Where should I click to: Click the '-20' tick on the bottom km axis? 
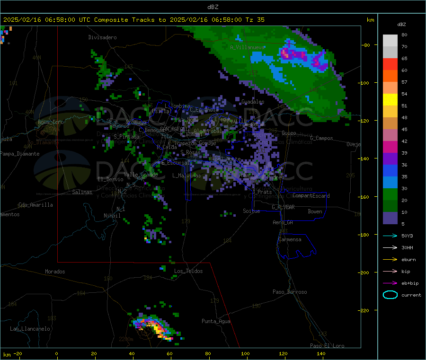18,353
